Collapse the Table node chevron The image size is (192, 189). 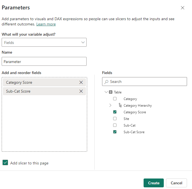tap(106, 92)
